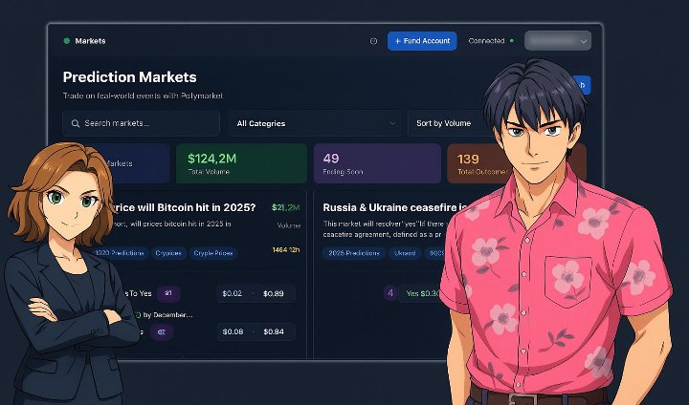
Task: Click the $0.08 price button
Action: [x=233, y=331]
